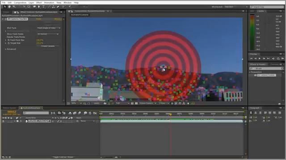Open the Composition menu

(20, 3)
